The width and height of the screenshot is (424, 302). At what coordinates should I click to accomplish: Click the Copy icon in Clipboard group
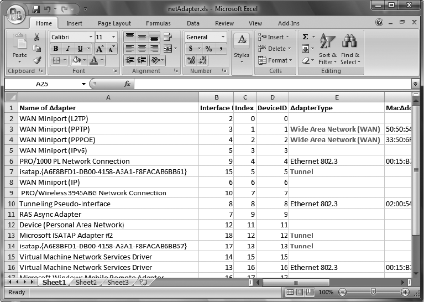tap(37, 49)
